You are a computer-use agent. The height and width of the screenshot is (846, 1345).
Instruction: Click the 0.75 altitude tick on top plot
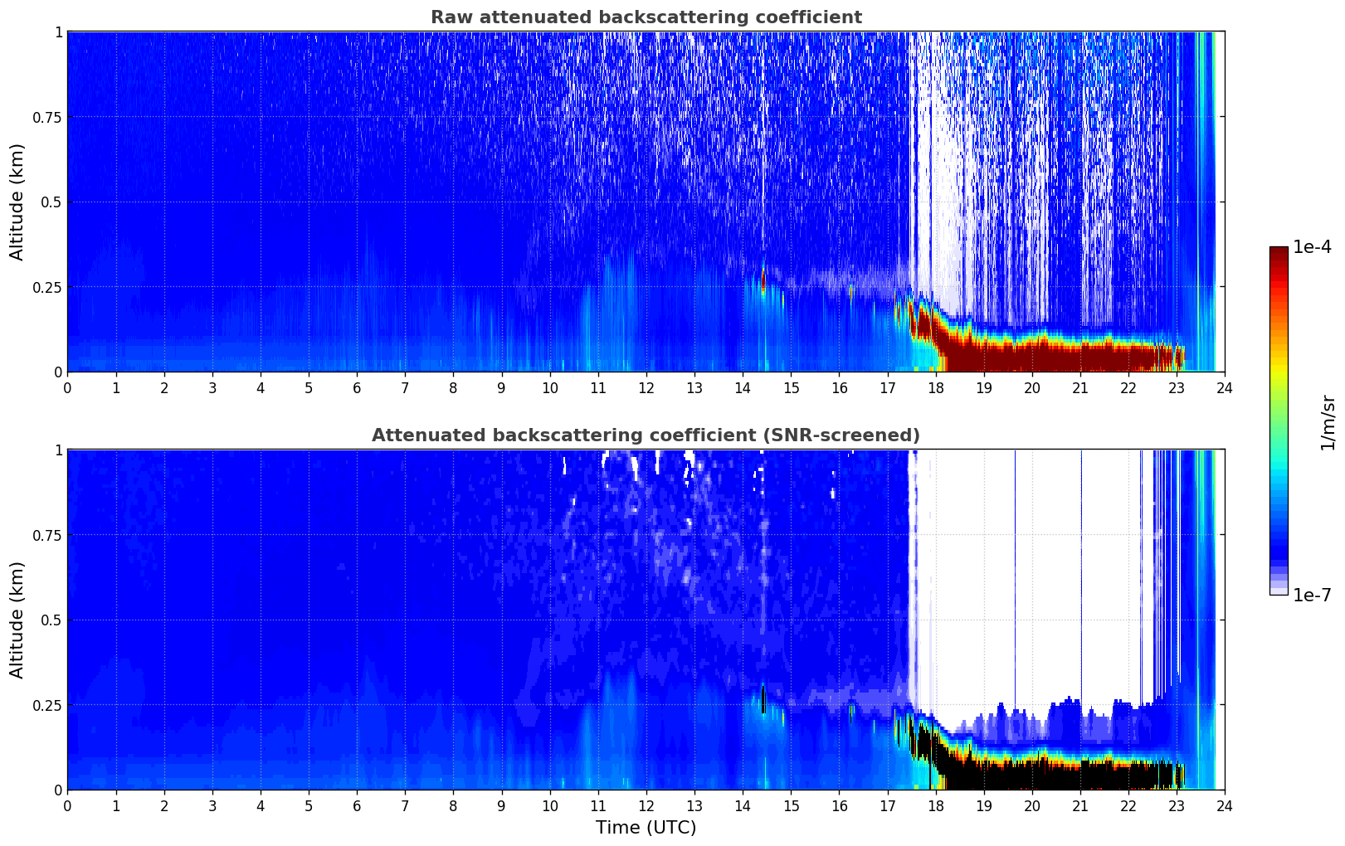(x=47, y=117)
